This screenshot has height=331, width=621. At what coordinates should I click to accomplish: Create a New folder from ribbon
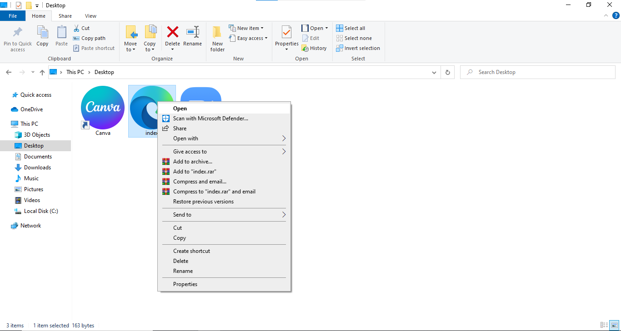click(x=217, y=39)
